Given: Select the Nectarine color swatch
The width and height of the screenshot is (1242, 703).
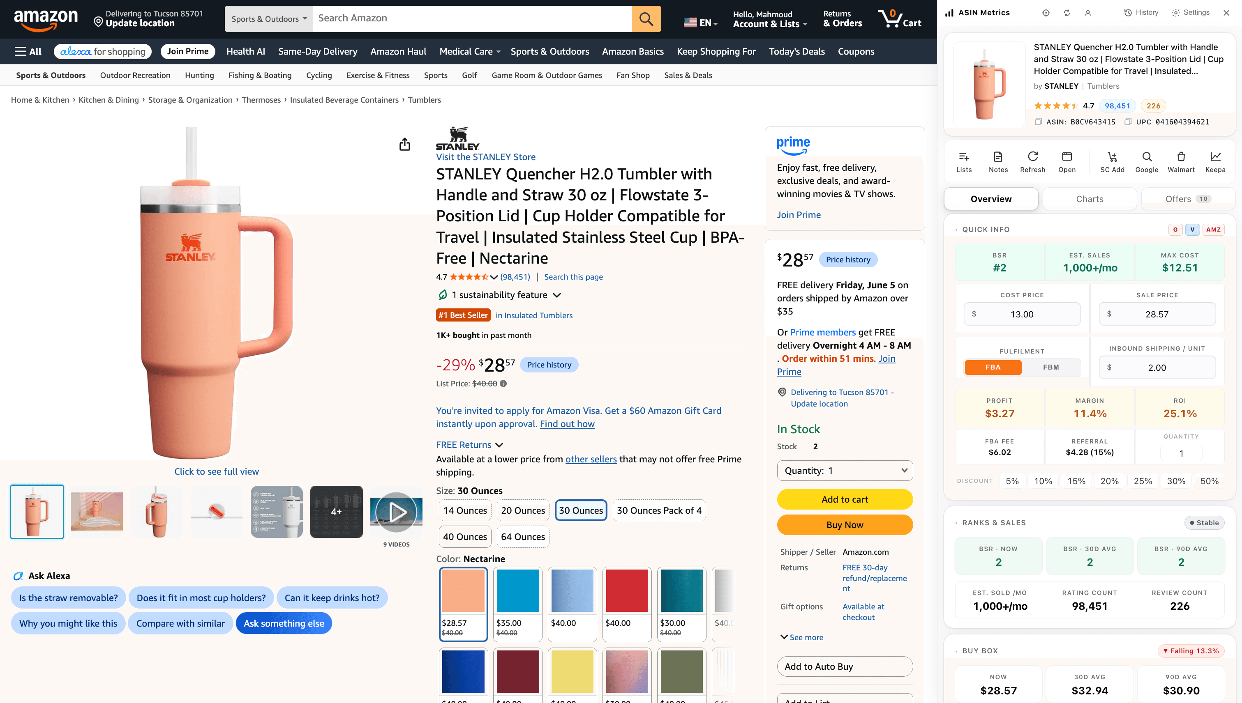Looking at the screenshot, I should tap(463, 604).
